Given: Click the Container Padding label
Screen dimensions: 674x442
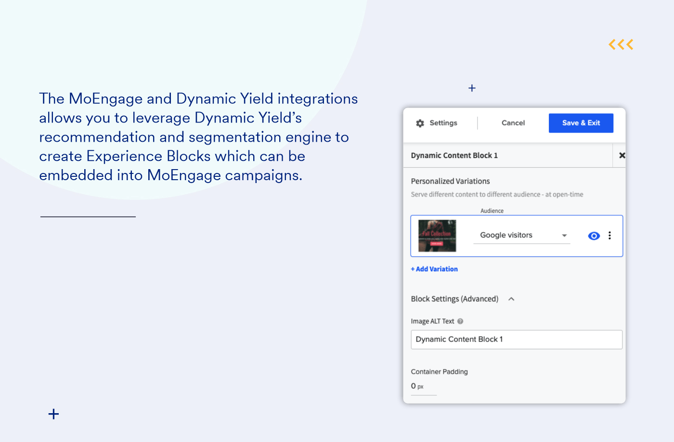Looking at the screenshot, I should coord(439,372).
